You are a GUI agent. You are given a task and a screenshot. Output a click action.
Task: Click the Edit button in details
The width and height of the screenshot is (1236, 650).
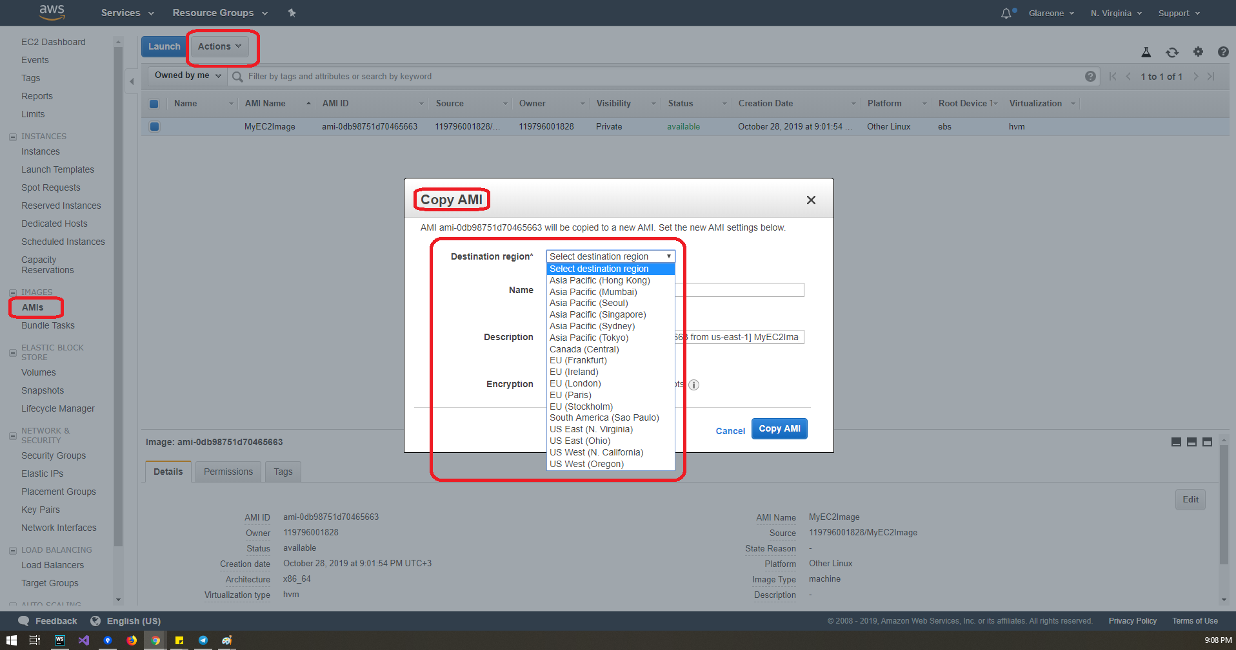coord(1190,499)
